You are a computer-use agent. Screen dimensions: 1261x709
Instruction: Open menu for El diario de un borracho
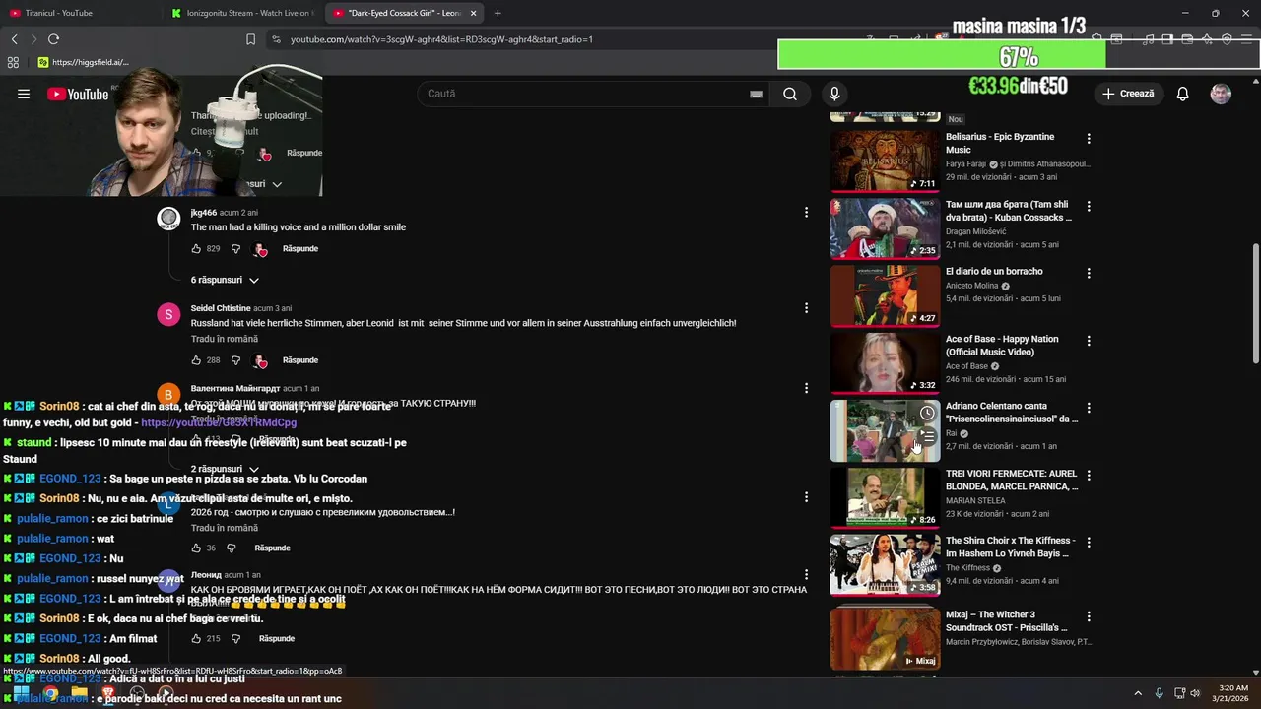(x=1089, y=273)
